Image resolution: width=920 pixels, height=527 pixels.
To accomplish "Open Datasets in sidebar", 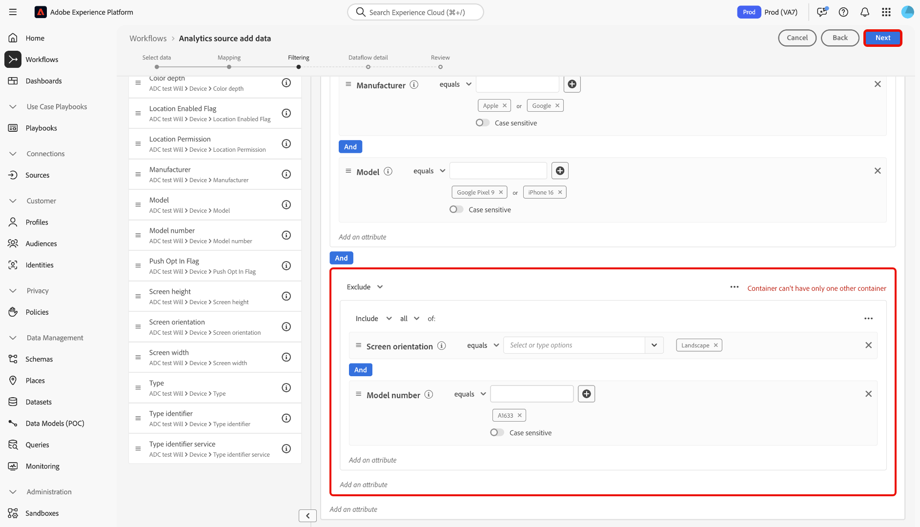I will tap(39, 402).
